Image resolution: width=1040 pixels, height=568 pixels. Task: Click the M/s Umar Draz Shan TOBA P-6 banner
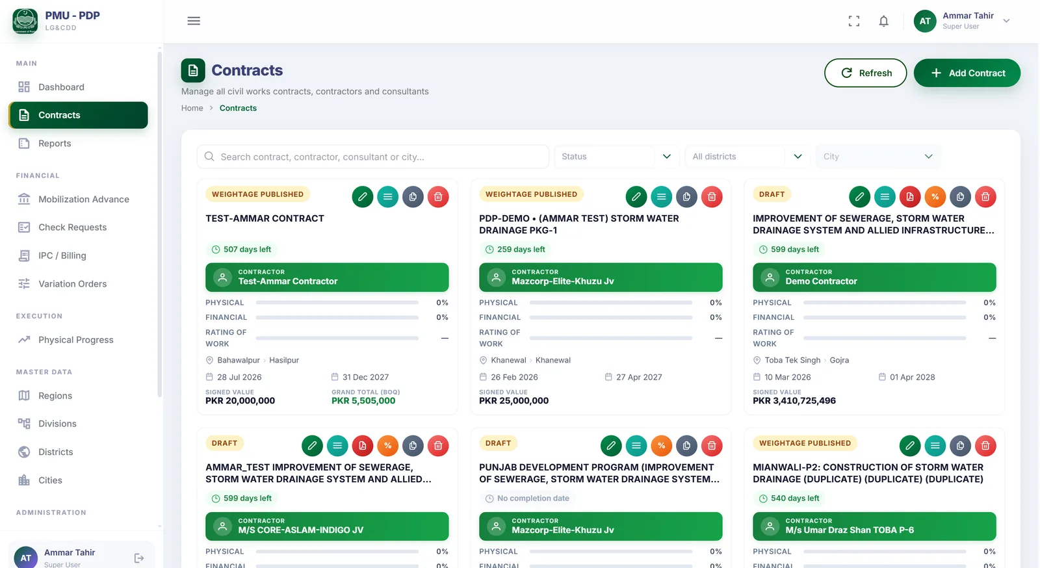pos(874,526)
